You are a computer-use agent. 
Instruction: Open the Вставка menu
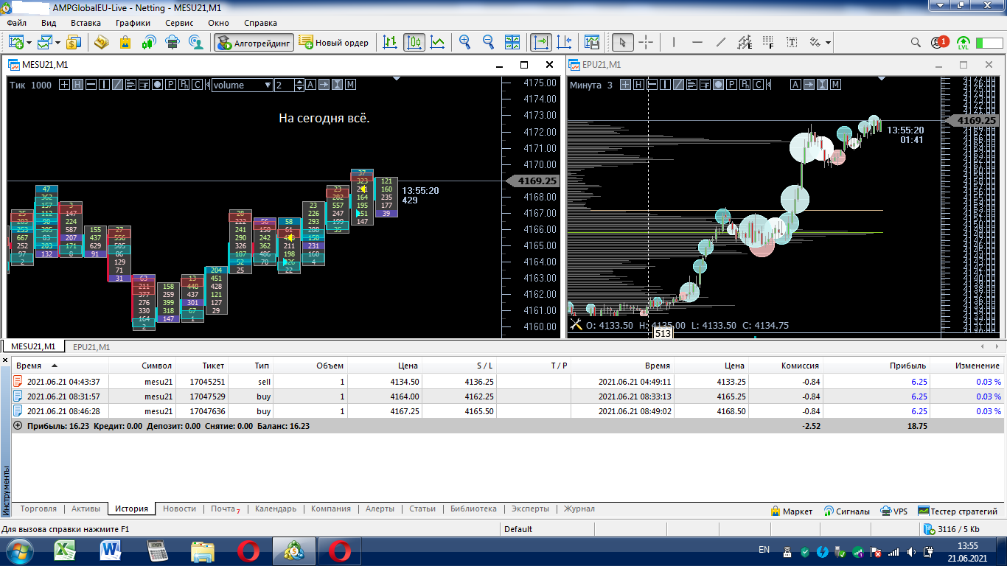[86, 23]
